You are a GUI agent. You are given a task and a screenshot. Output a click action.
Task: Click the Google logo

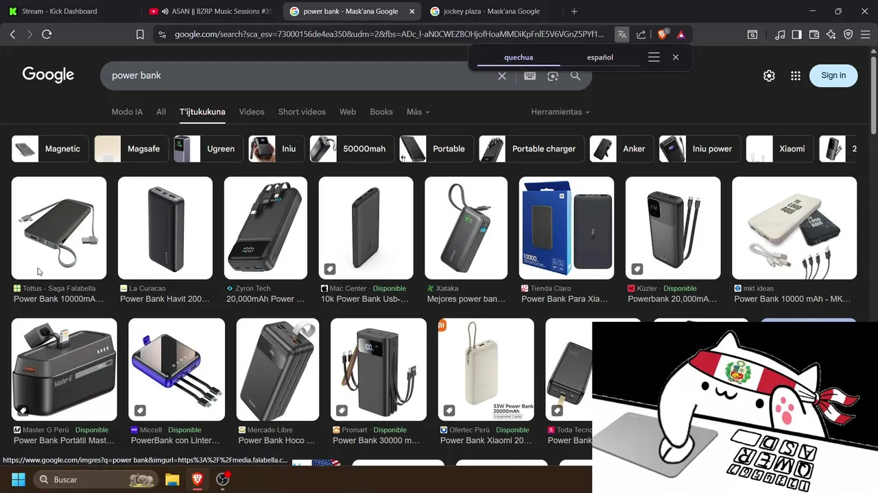pos(48,75)
